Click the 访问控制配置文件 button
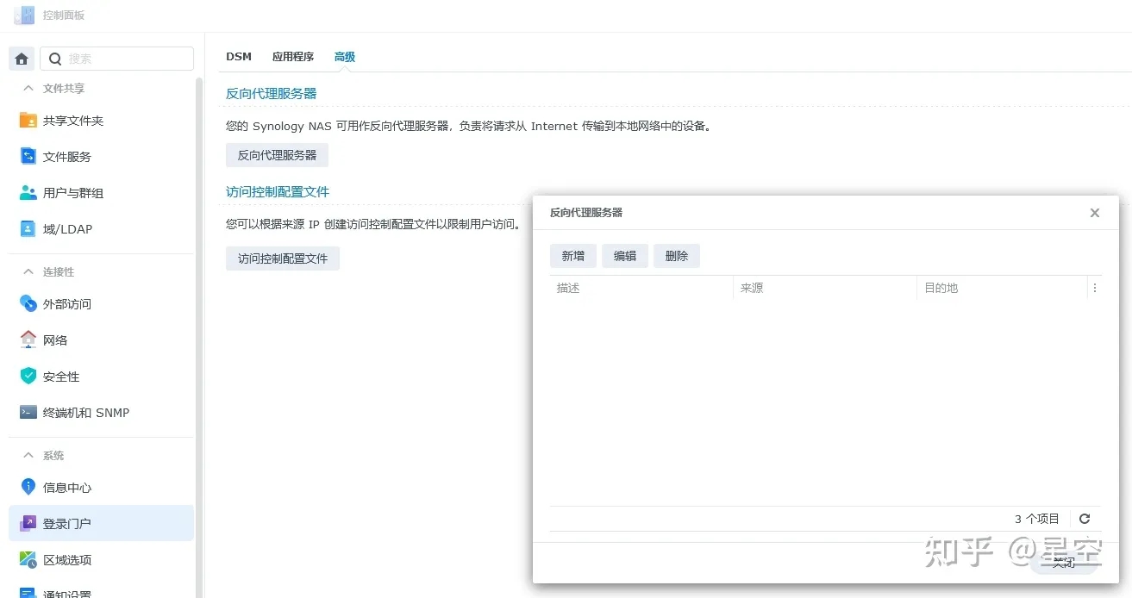Viewport: 1132px width, 598px height. tap(283, 259)
